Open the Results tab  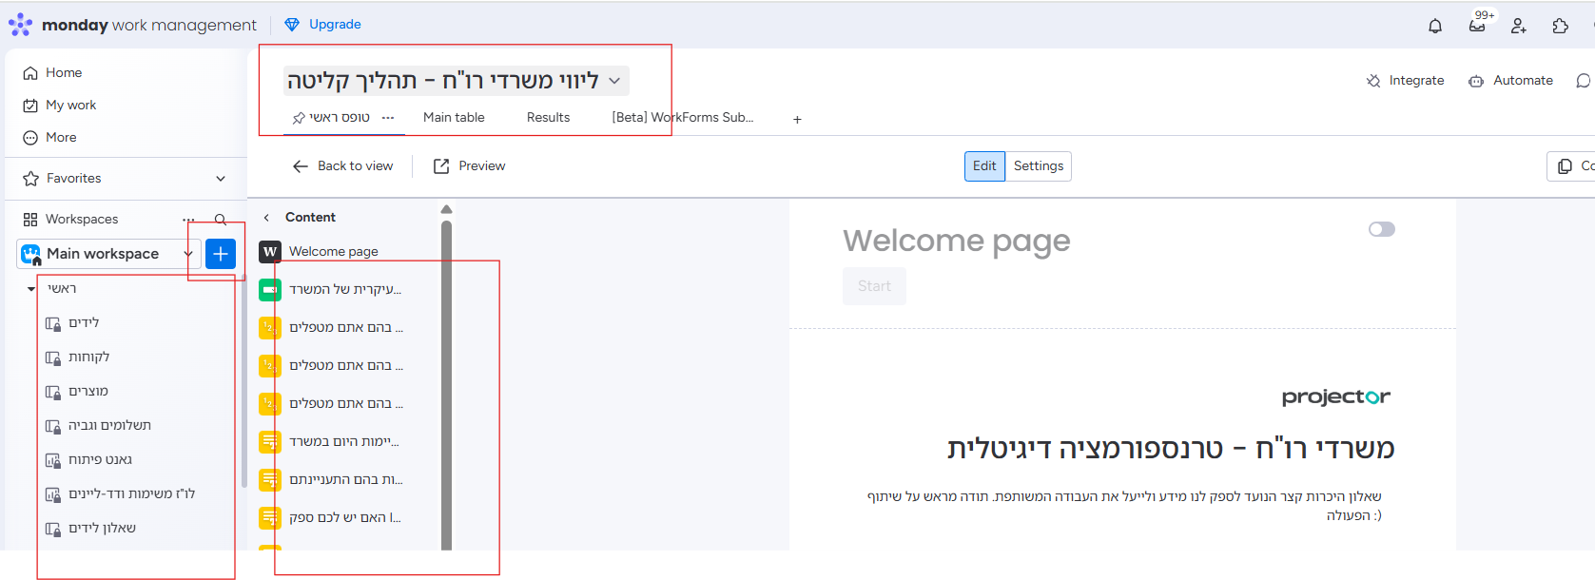pos(548,118)
